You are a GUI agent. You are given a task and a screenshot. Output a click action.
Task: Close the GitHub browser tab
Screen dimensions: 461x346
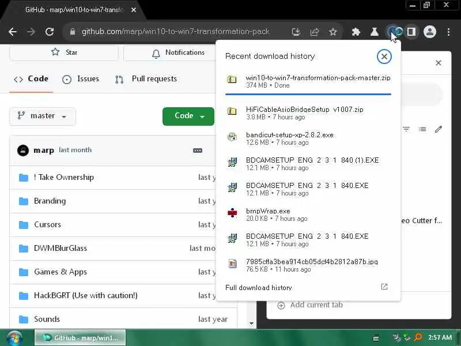tap(134, 10)
